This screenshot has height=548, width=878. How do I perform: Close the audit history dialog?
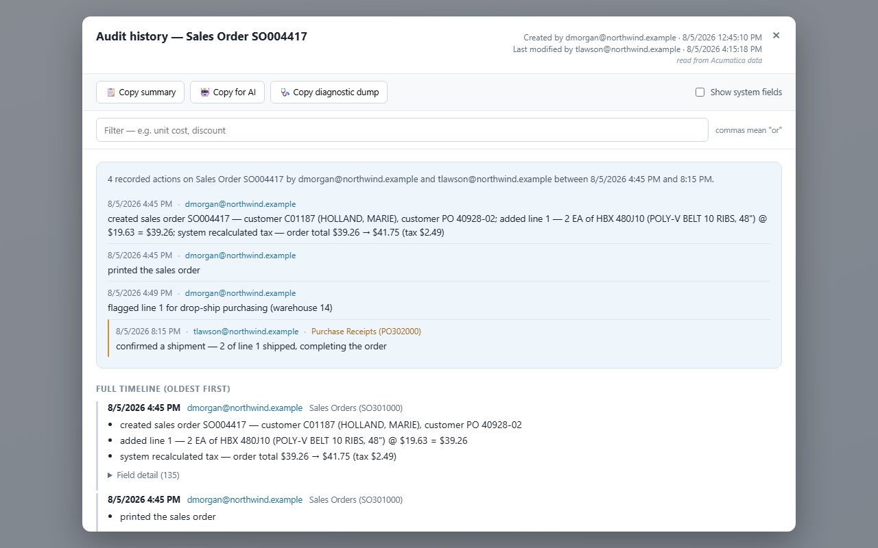click(x=776, y=36)
